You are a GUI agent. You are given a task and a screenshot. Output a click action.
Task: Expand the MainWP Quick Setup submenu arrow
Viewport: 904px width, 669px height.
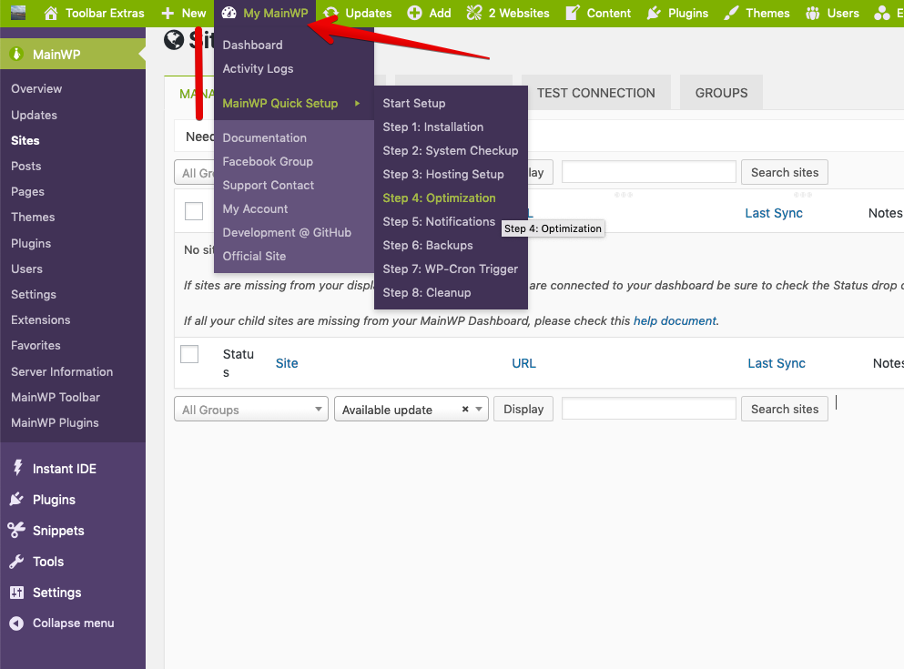[358, 103]
